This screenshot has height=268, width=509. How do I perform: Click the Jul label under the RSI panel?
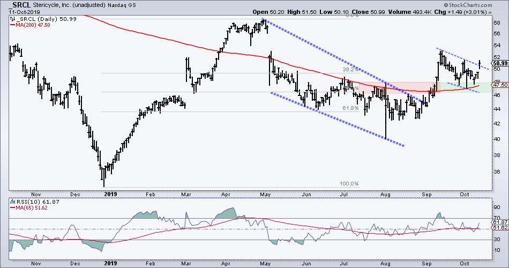coord(344,264)
